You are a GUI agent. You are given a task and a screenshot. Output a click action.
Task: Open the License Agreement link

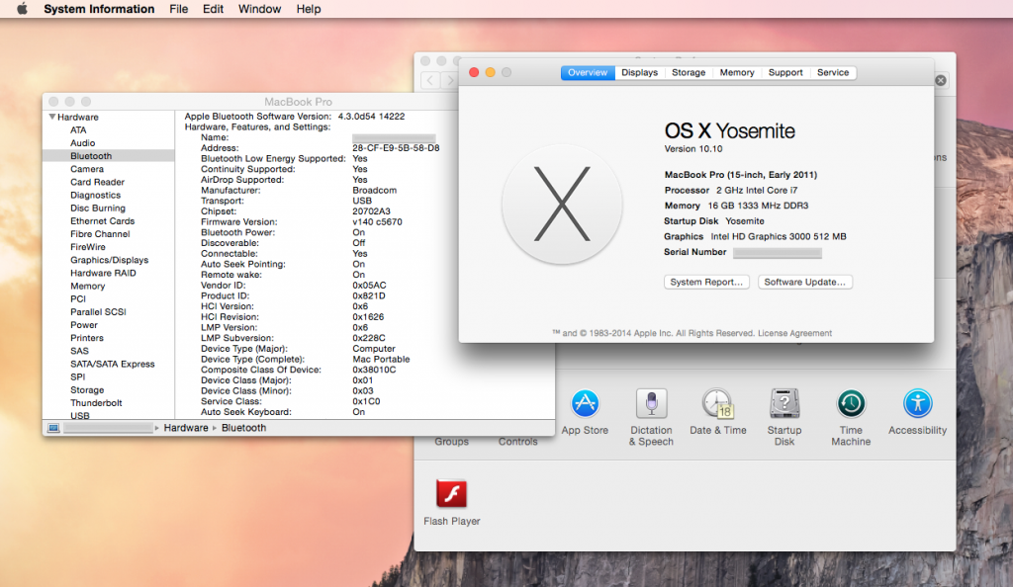(794, 333)
